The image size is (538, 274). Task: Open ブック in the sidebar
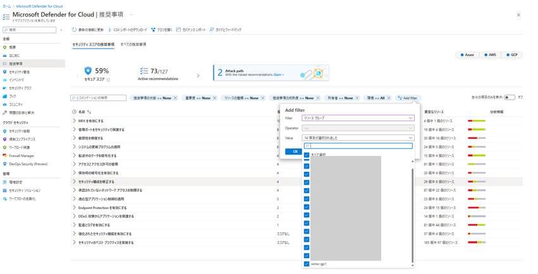point(13,96)
